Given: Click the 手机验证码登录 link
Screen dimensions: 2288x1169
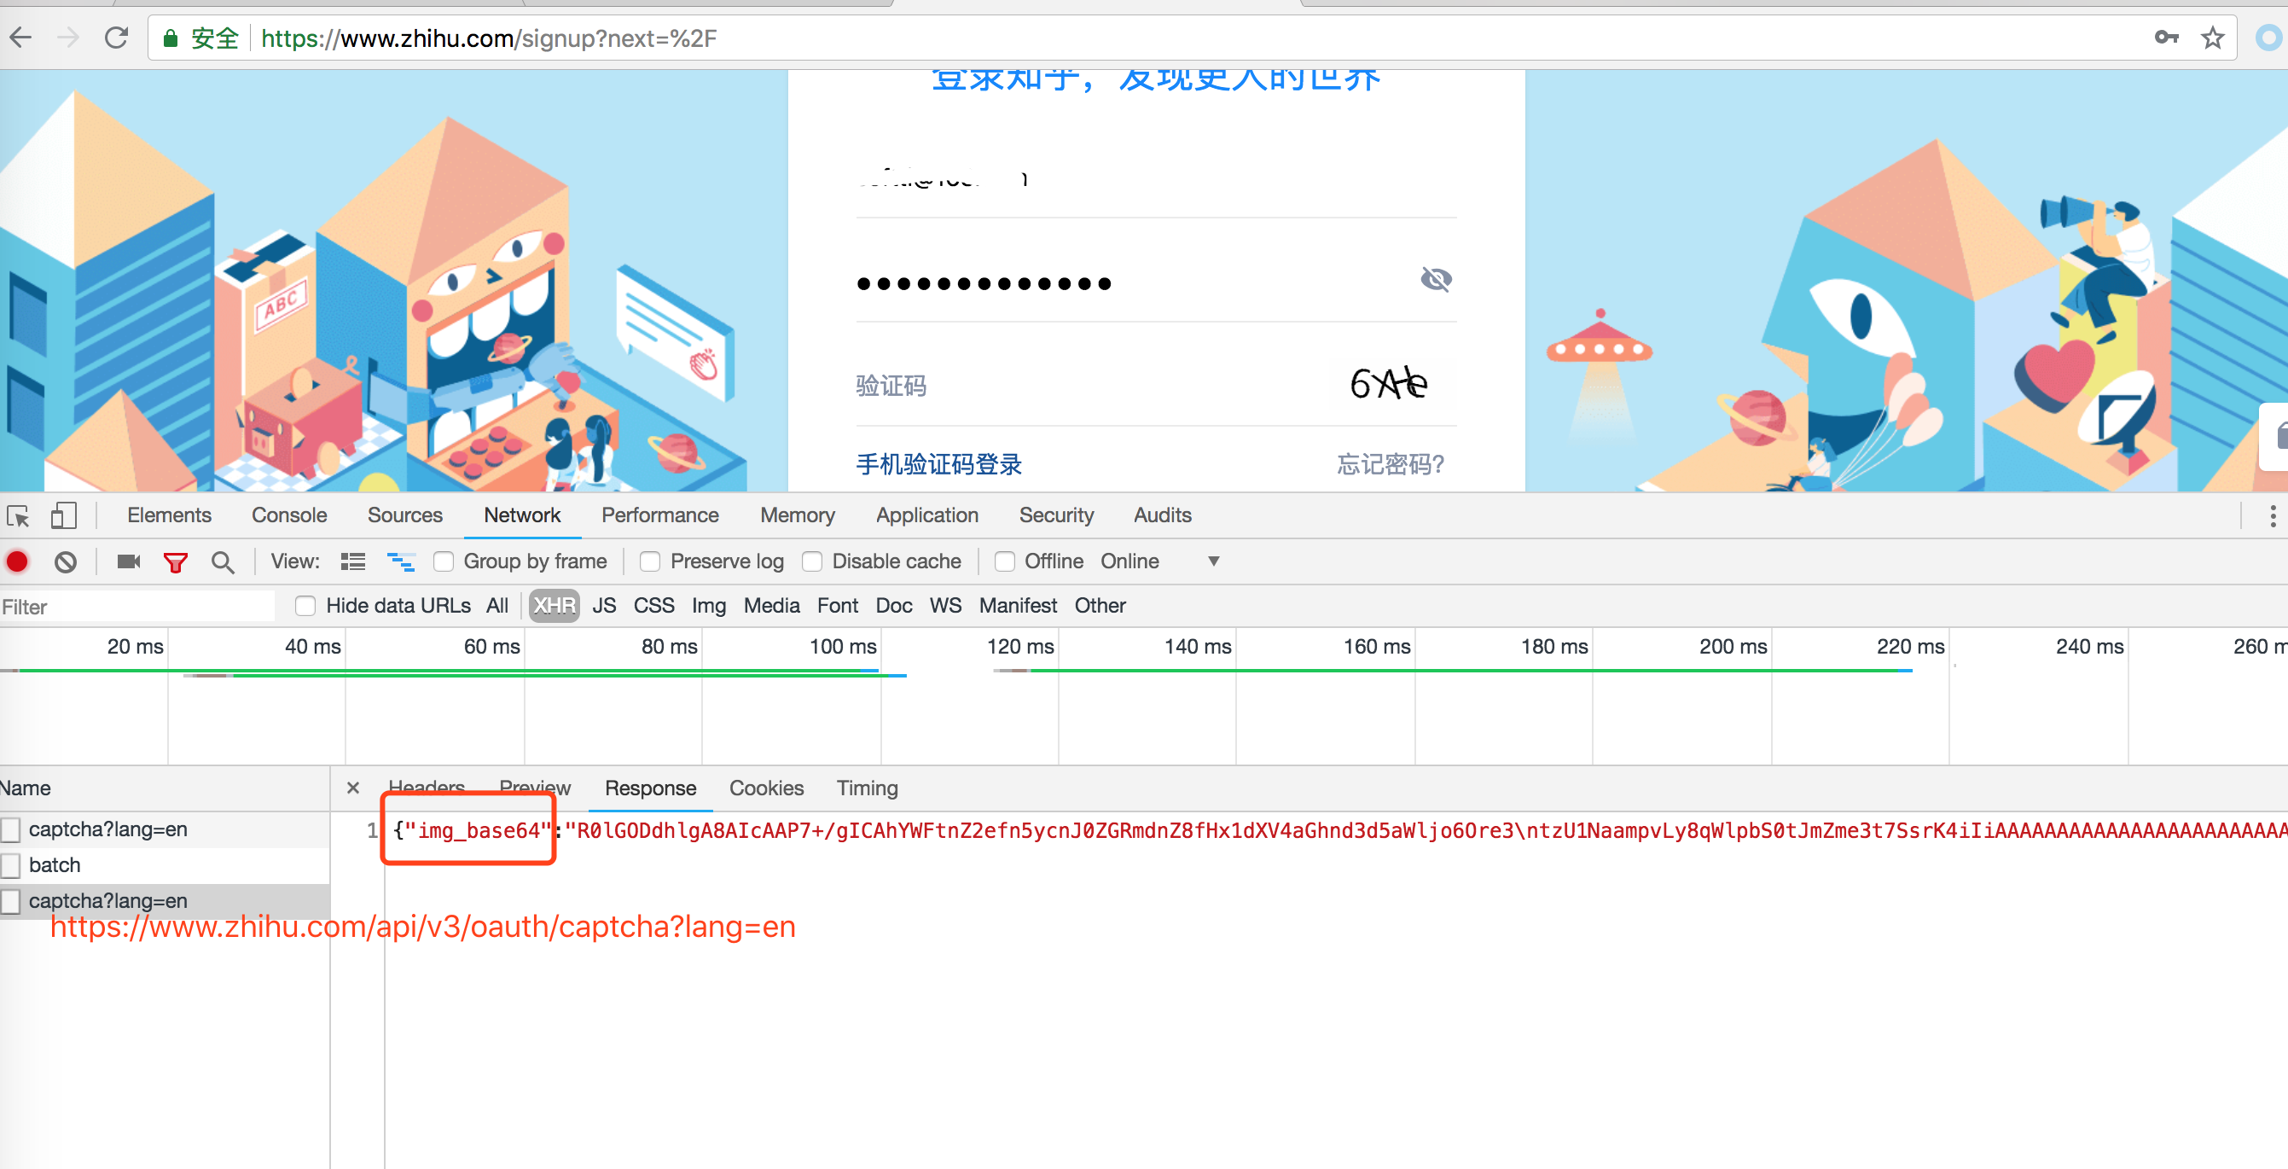Looking at the screenshot, I should point(938,463).
